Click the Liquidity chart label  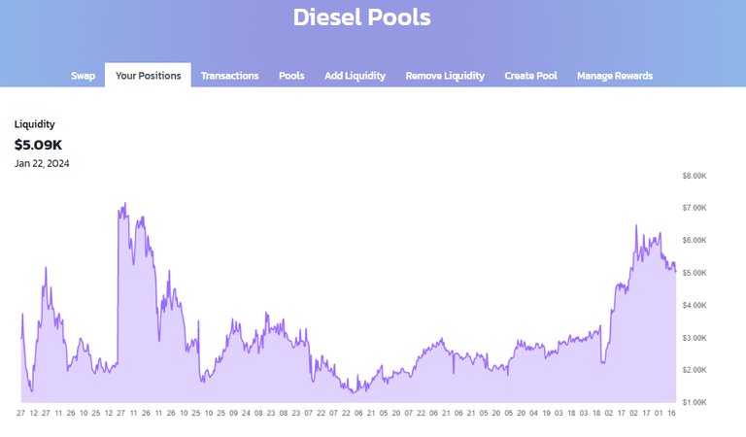coord(34,124)
